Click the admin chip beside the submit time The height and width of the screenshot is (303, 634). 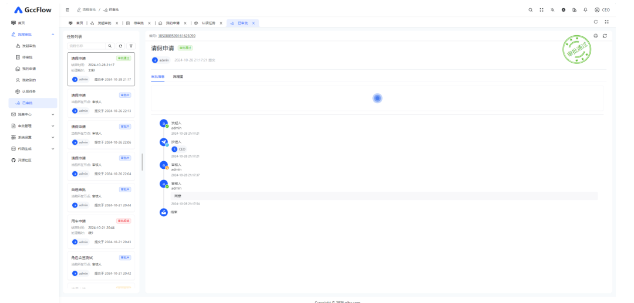[x=161, y=60]
